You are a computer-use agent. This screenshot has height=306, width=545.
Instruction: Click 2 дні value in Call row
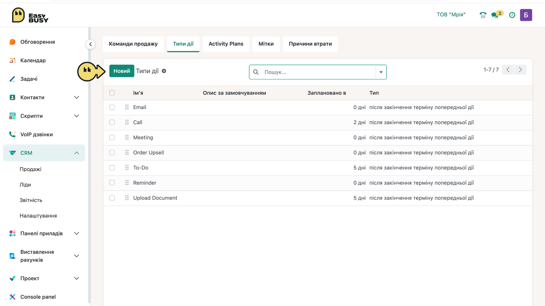click(x=359, y=122)
